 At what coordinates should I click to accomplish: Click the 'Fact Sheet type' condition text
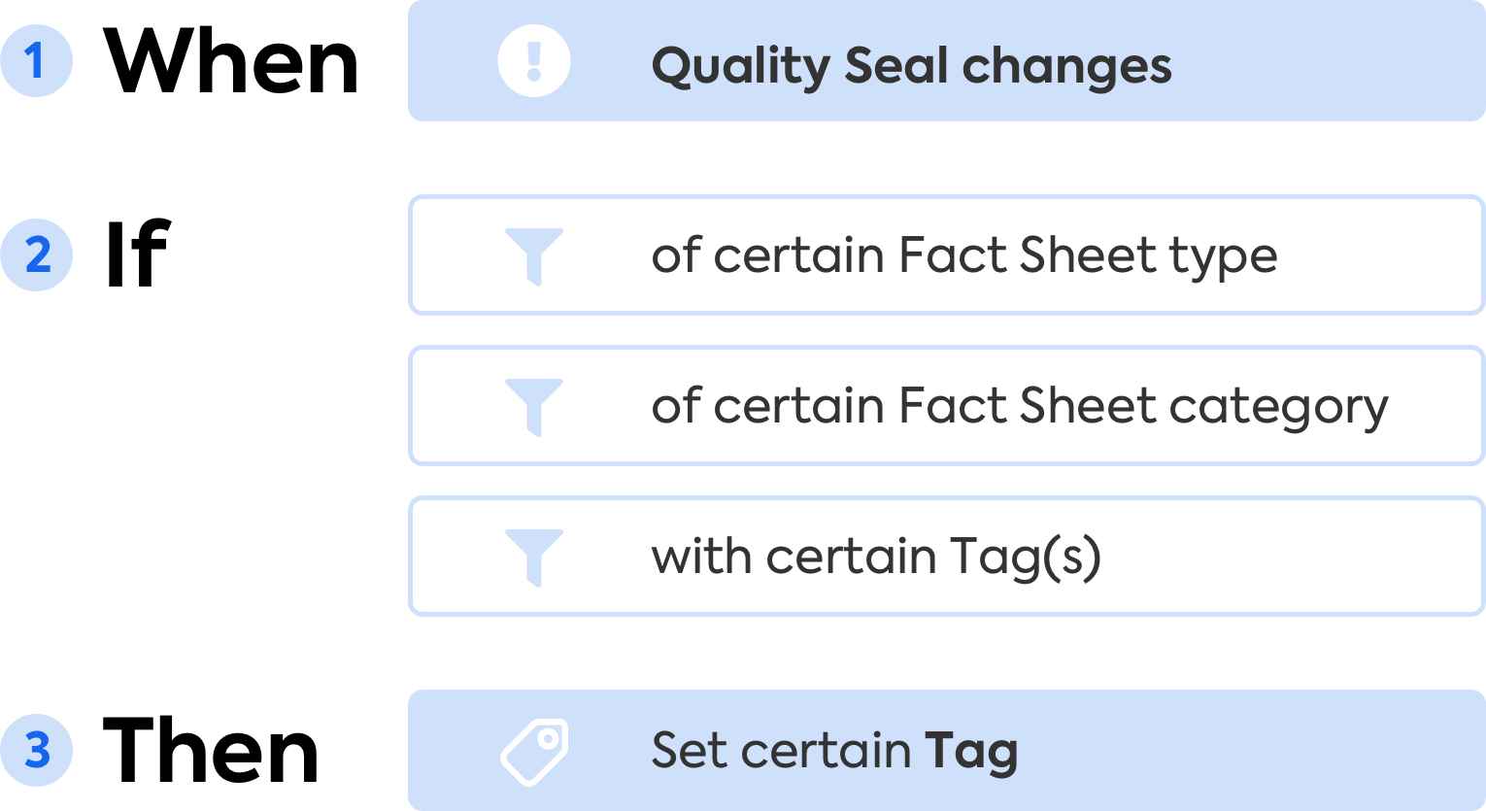[x=1088, y=255]
